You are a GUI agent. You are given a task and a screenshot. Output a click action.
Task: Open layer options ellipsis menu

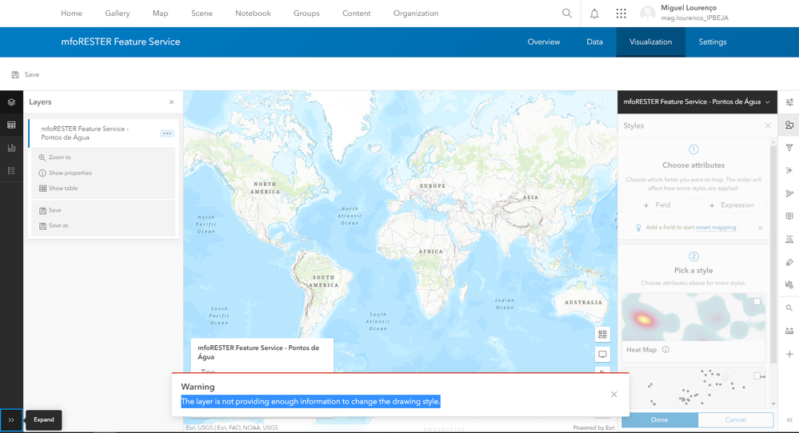point(166,133)
